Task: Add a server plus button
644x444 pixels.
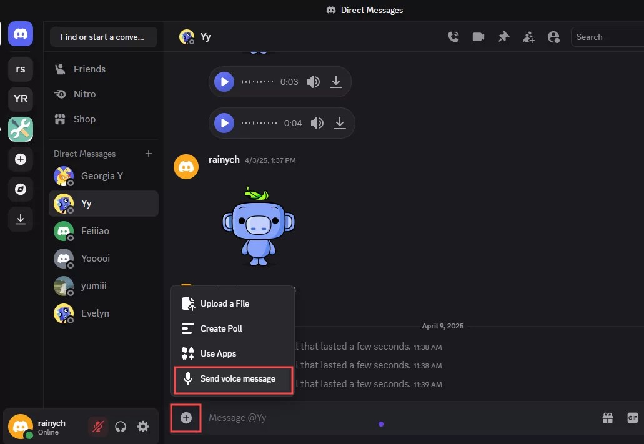Action: point(21,159)
